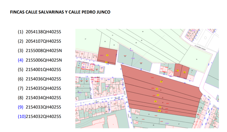227x132 pixels.
Task: Click yellow marker 6 on the map
Action: pos(157,89)
